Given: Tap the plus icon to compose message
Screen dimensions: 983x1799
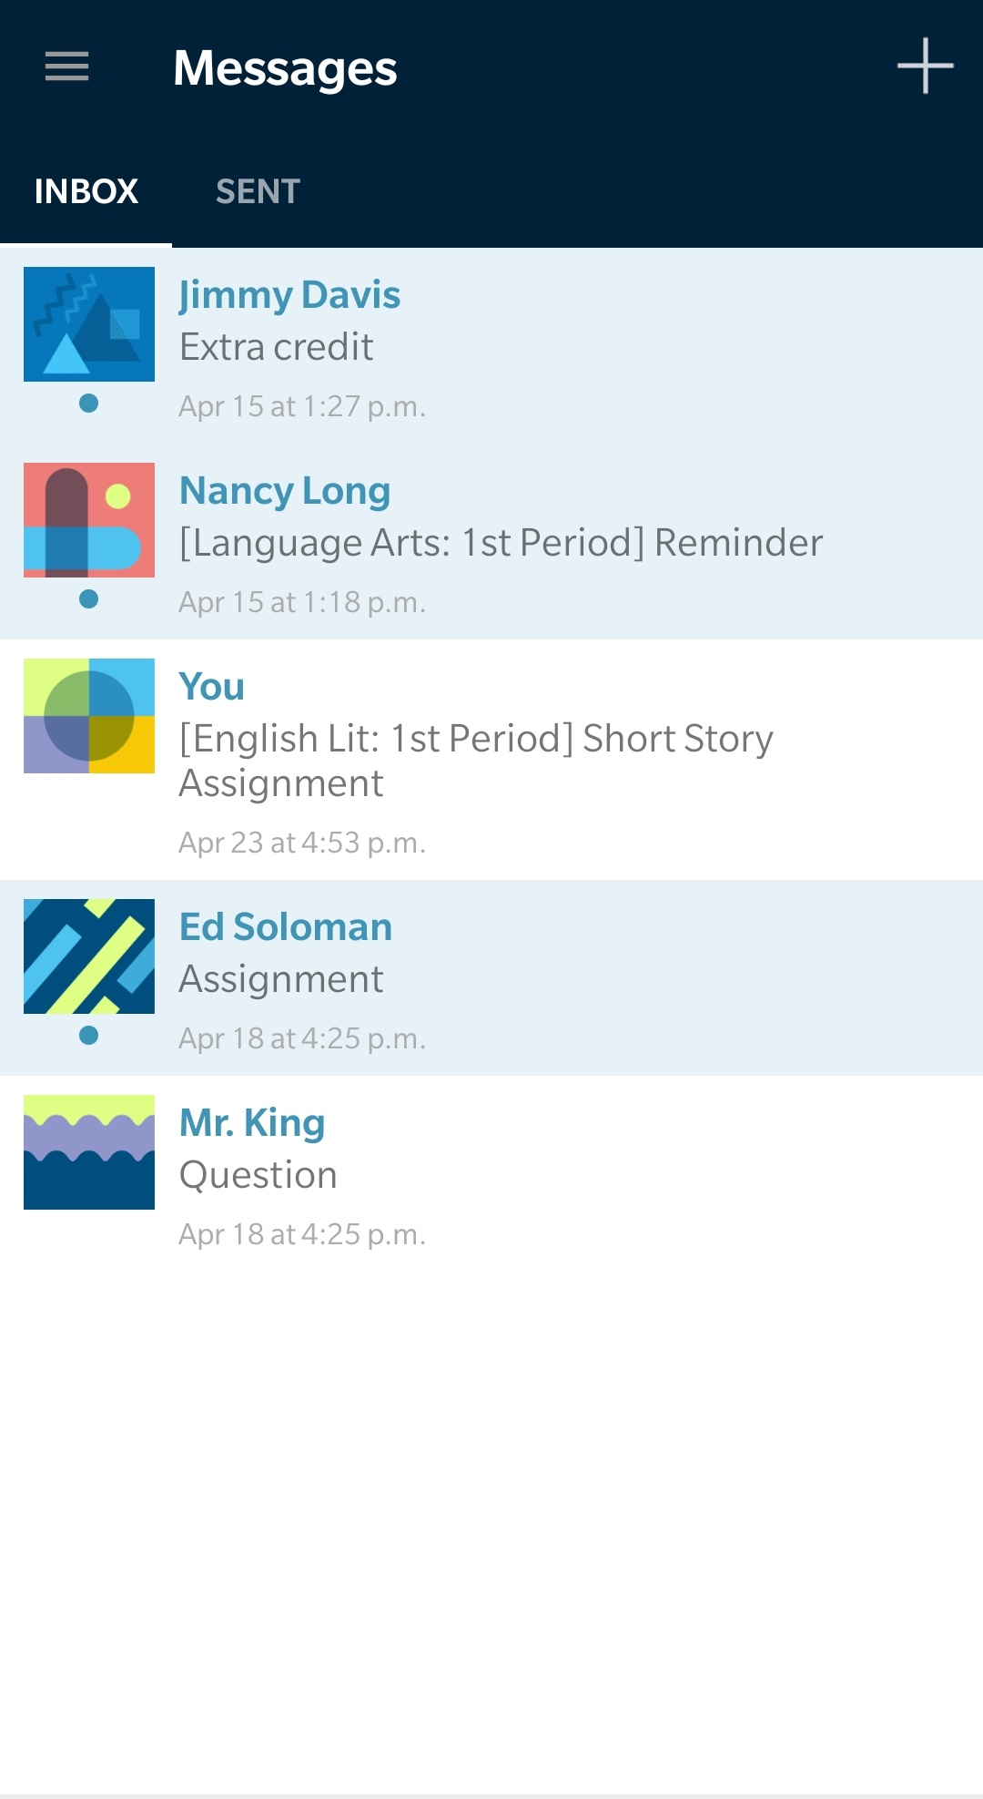Looking at the screenshot, I should (x=925, y=66).
